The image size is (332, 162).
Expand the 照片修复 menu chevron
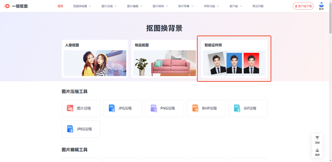click(192, 6)
